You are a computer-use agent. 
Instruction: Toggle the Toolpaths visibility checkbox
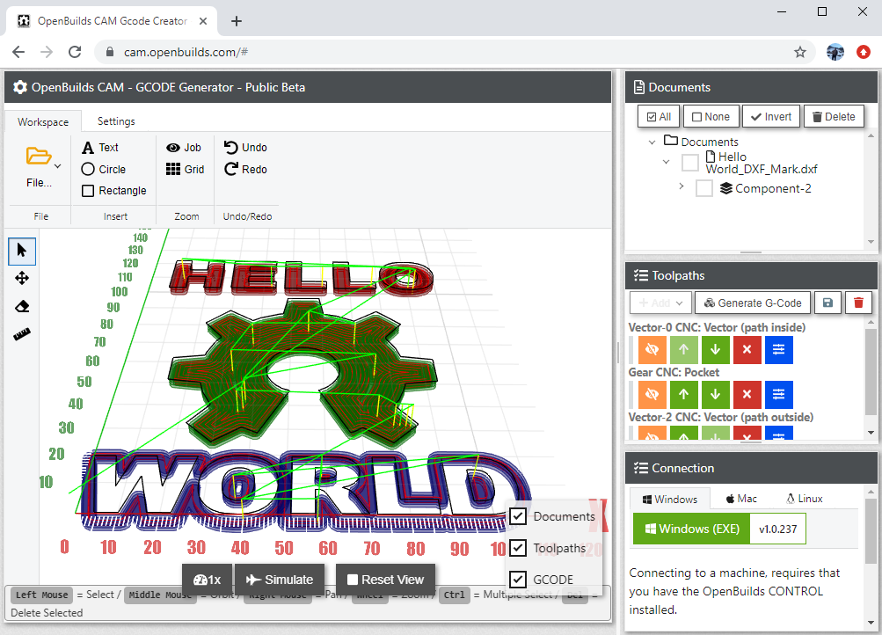[x=518, y=548]
